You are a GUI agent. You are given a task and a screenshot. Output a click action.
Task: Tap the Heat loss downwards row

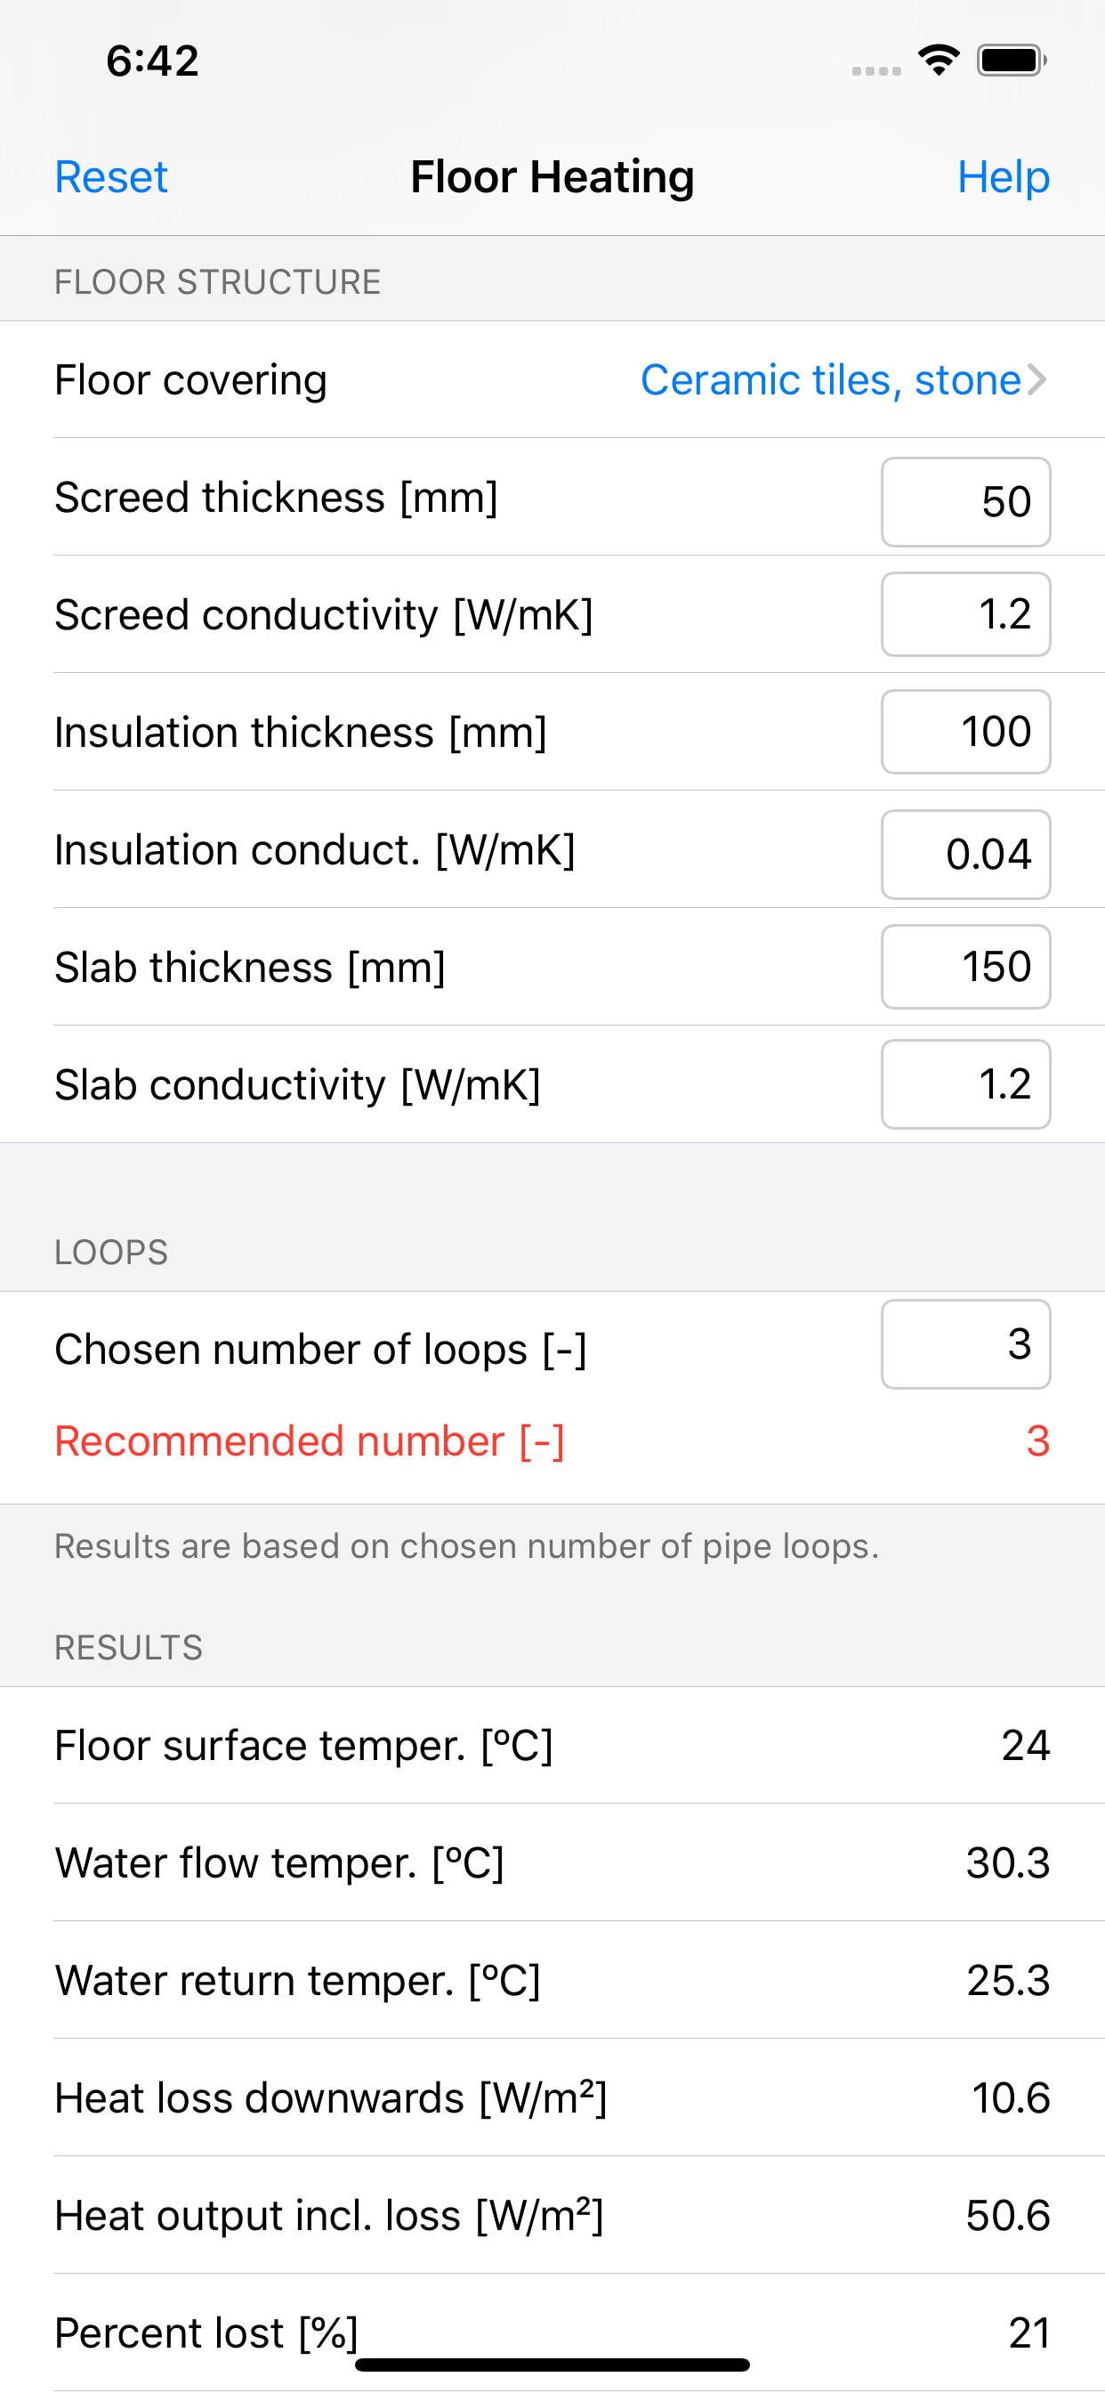552,2097
